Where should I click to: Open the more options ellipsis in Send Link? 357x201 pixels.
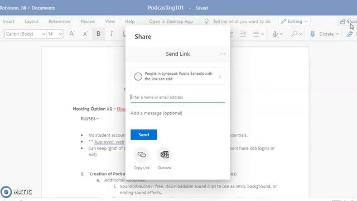(223, 54)
